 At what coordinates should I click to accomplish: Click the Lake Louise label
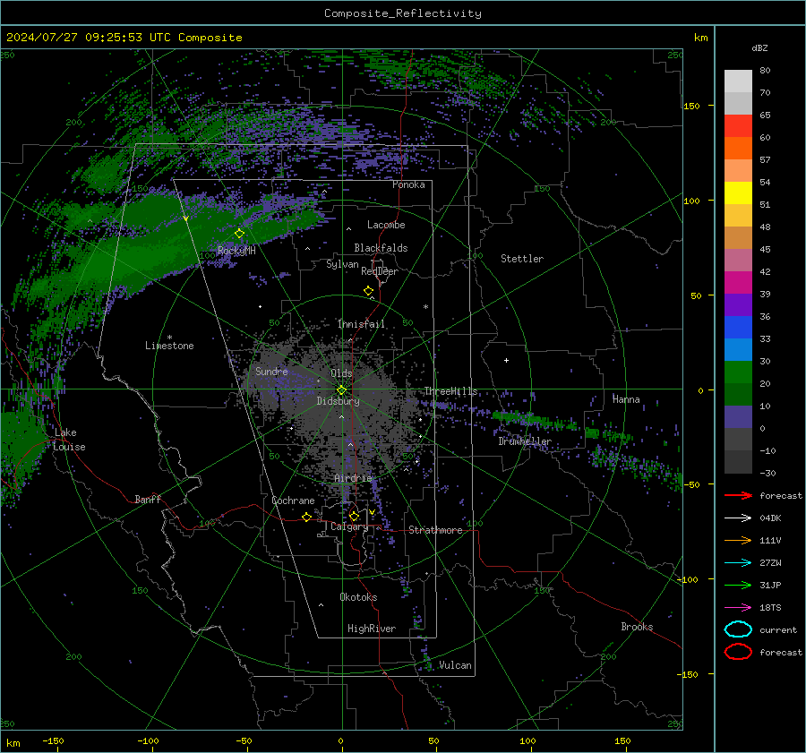[69, 440]
